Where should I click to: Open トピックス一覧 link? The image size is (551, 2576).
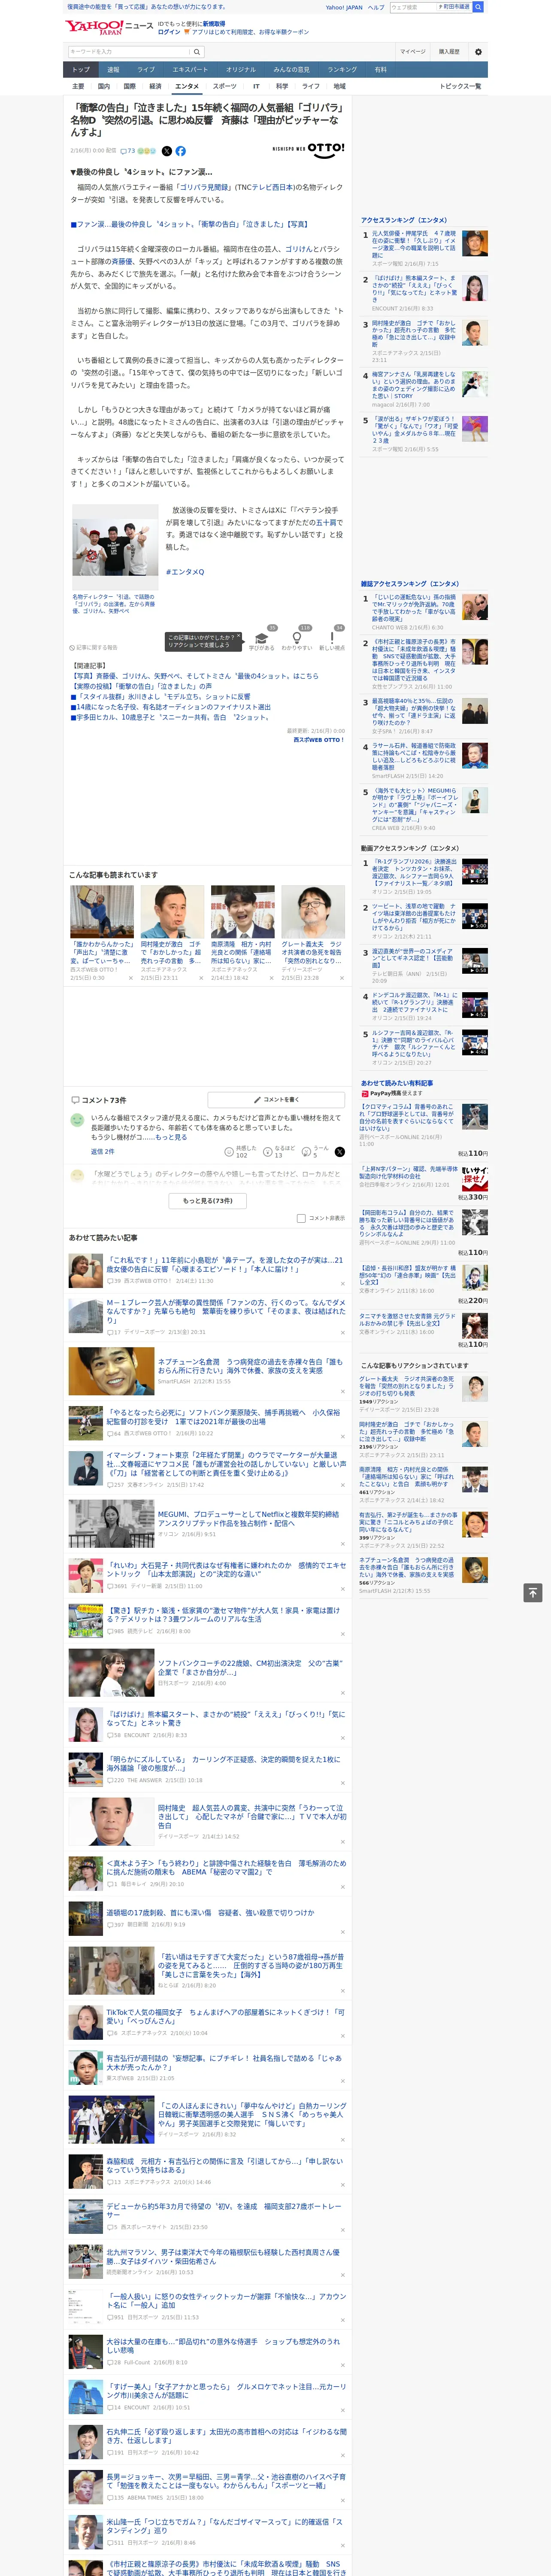(x=461, y=87)
